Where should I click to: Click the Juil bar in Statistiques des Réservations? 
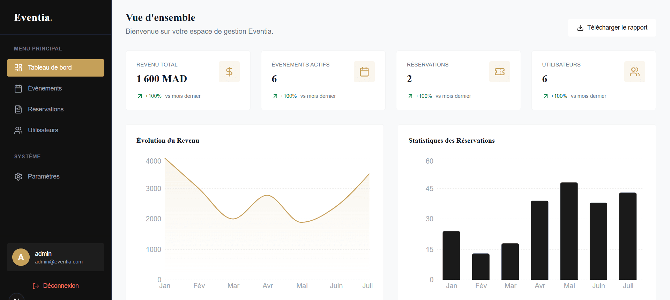point(628,236)
